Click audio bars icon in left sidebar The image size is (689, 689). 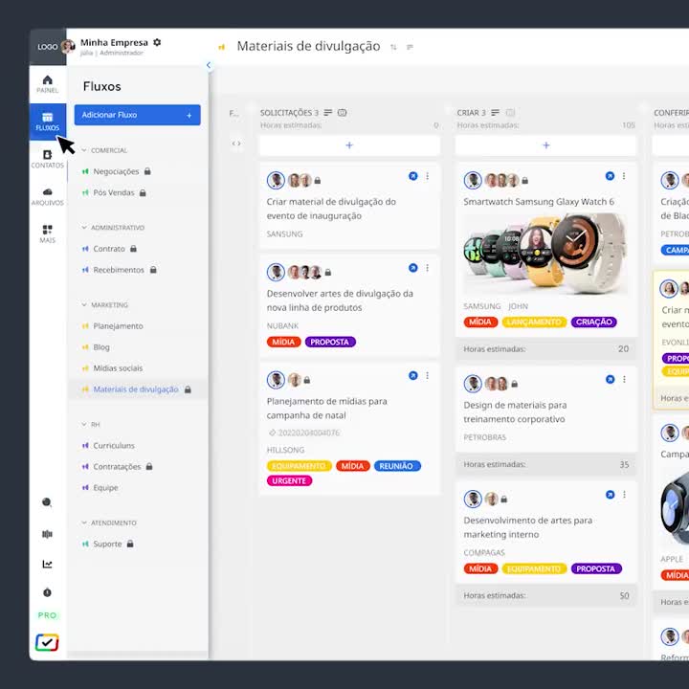tap(47, 534)
